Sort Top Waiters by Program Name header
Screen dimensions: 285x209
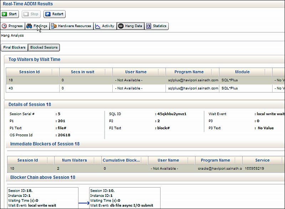tap(192, 72)
